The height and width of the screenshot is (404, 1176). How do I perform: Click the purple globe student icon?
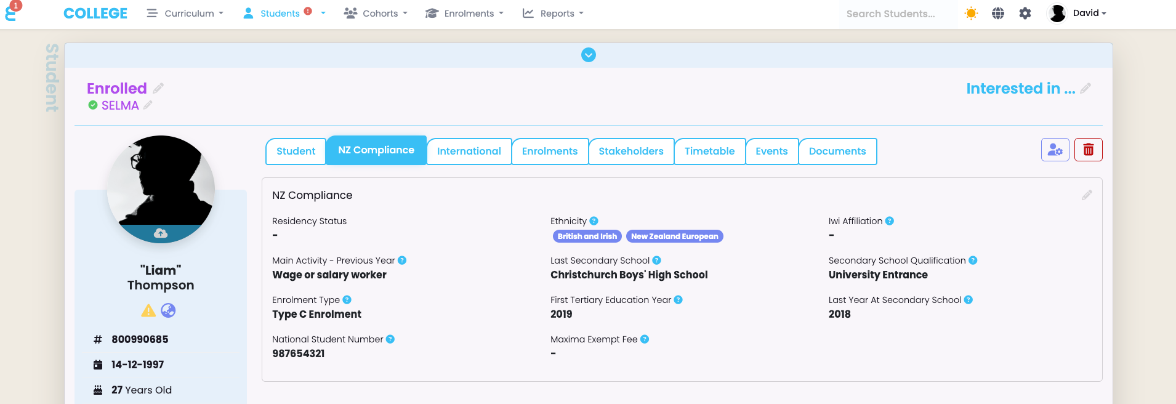coord(168,310)
